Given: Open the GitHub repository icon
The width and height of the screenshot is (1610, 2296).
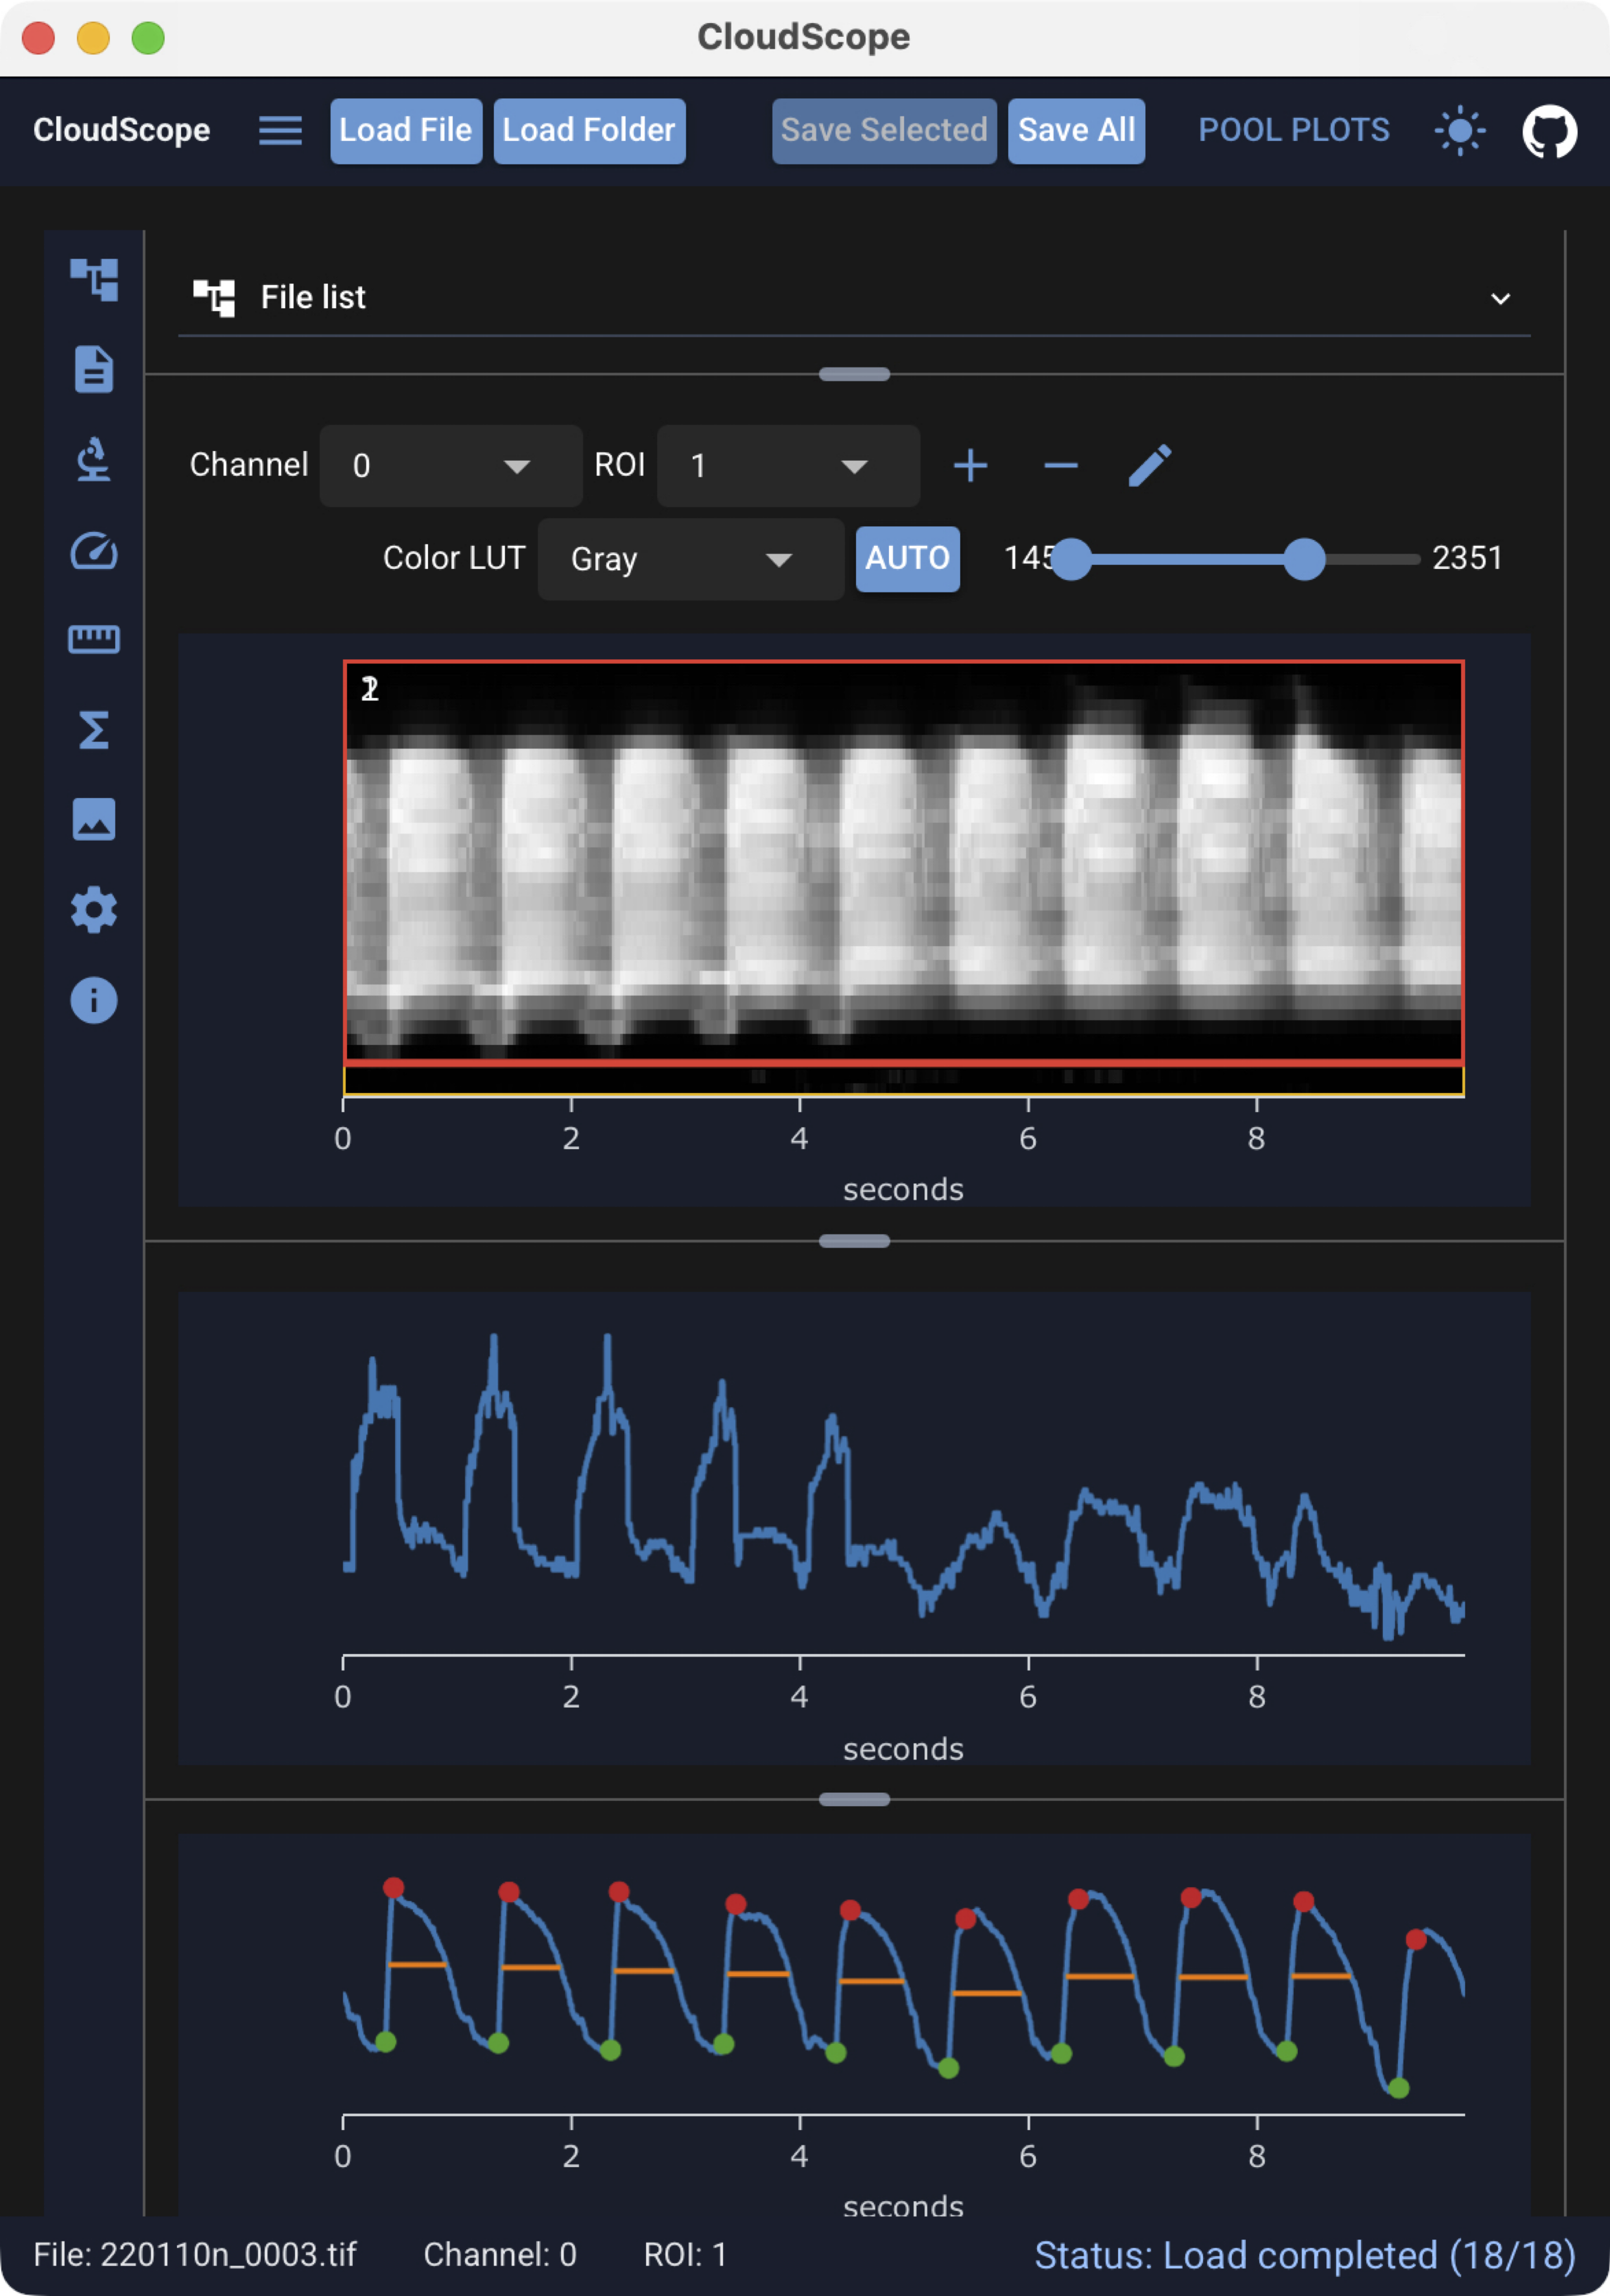Looking at the screenshot, I should [x=1549, y=131].
